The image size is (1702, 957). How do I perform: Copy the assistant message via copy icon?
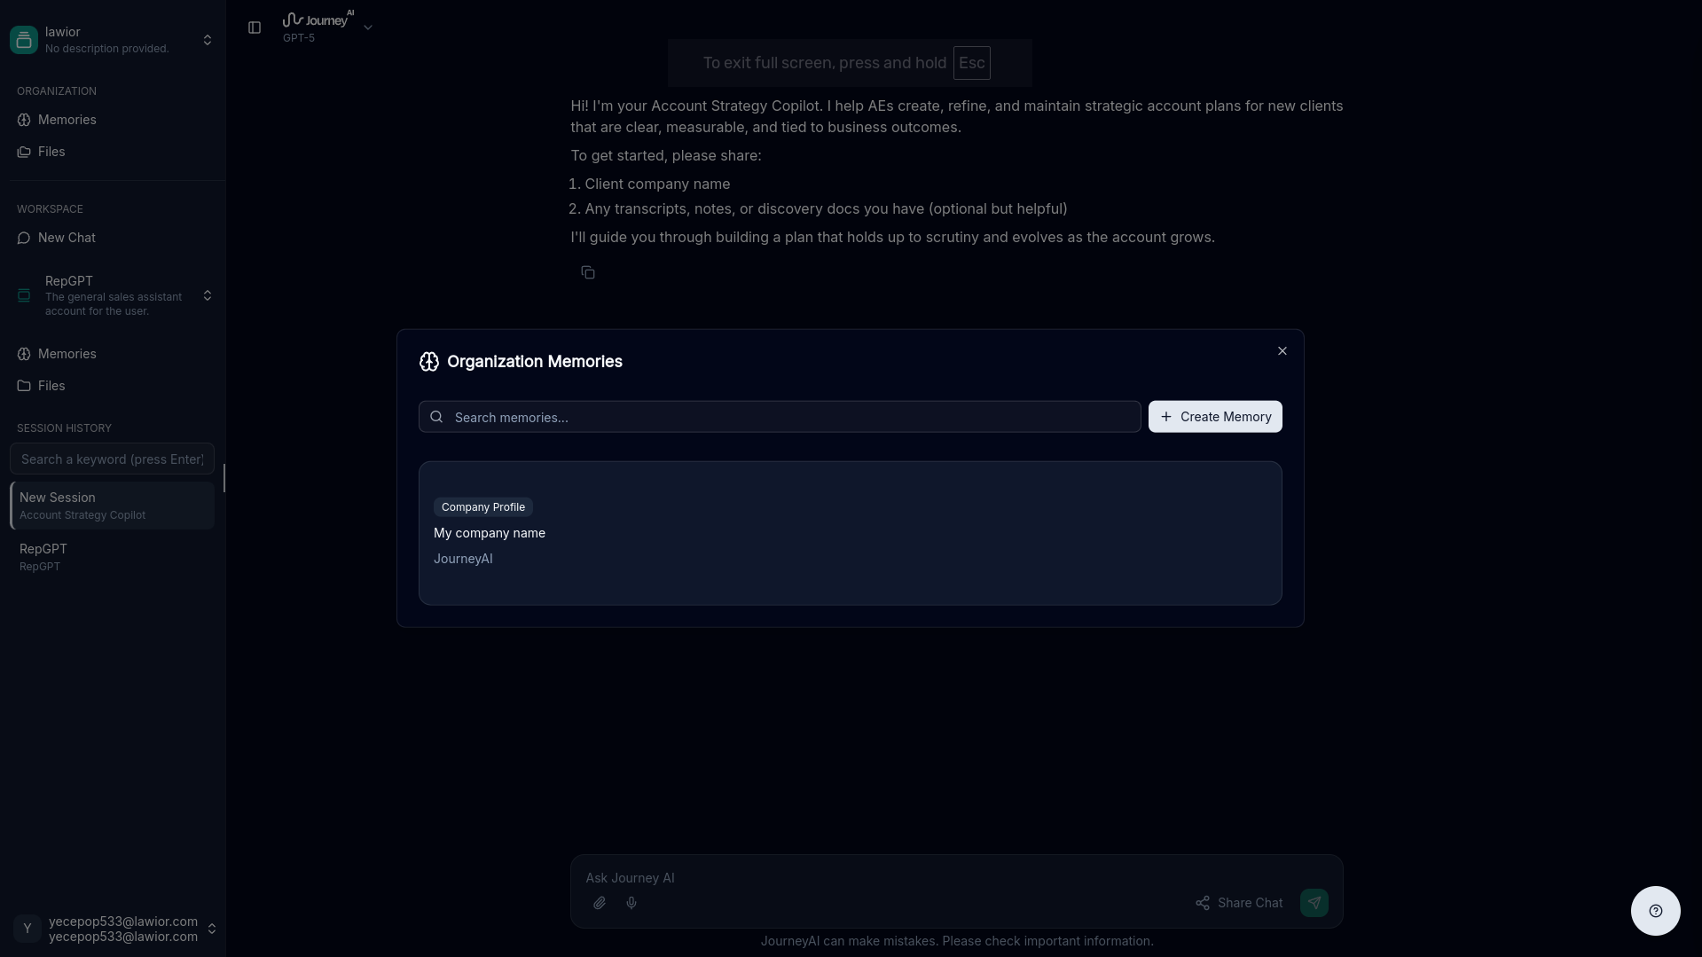(x=588, y=272)
